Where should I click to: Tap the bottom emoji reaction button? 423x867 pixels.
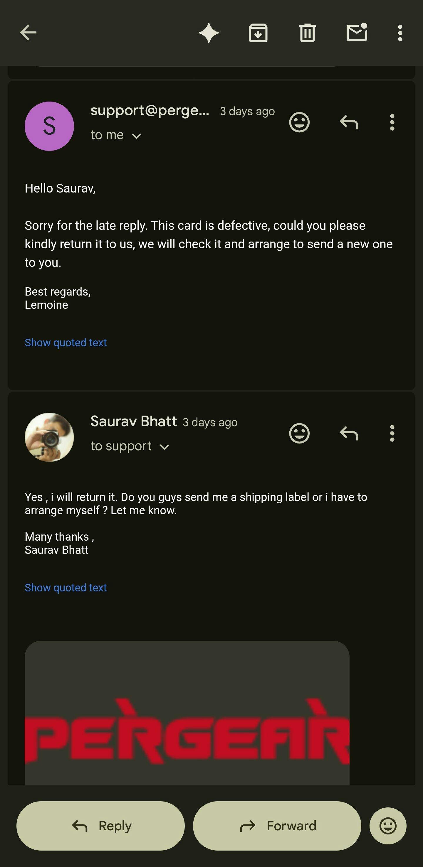pyautogui.click(x=388, y=826)
